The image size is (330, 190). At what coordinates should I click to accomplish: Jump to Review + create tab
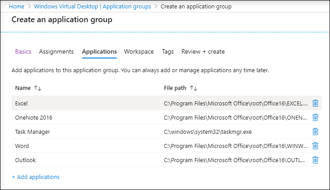(x=203, y=51)
